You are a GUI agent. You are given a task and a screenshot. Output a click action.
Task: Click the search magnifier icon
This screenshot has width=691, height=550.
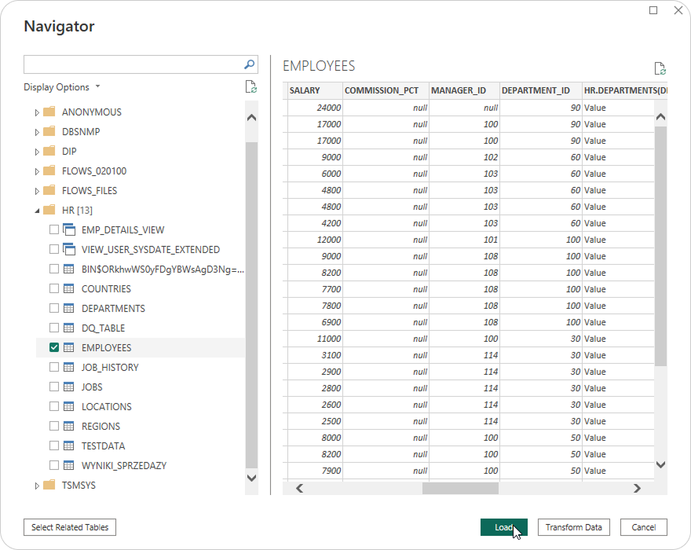(250, 64)
